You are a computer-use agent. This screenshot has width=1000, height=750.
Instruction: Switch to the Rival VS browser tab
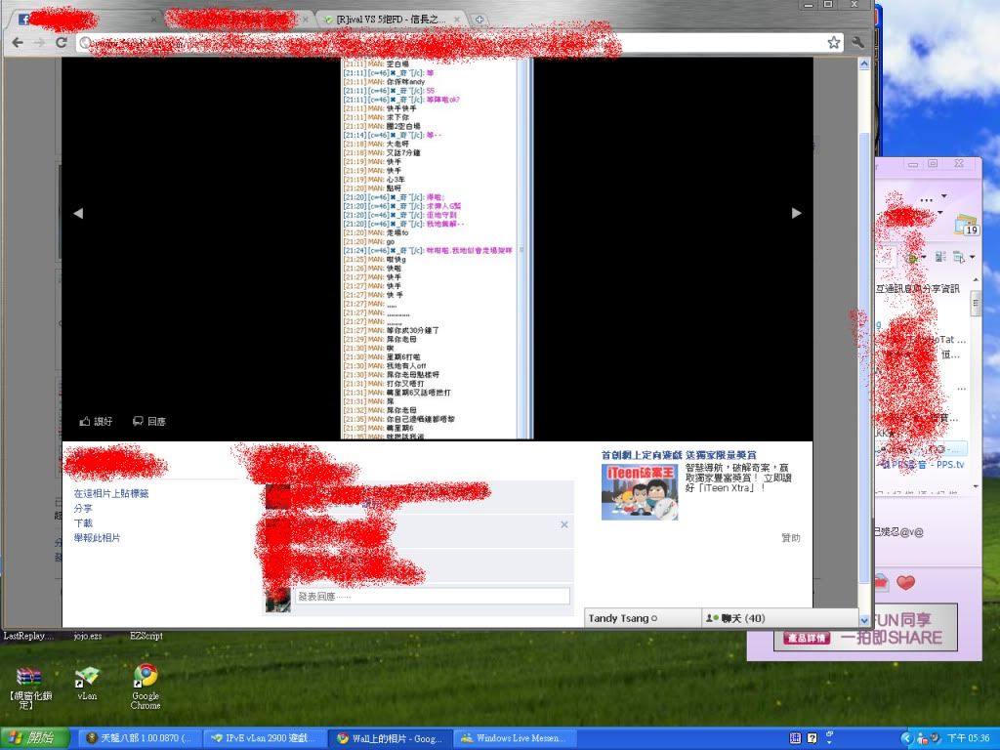coord(391,20)
